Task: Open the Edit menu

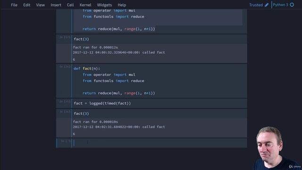Action: tap(26, 5)
